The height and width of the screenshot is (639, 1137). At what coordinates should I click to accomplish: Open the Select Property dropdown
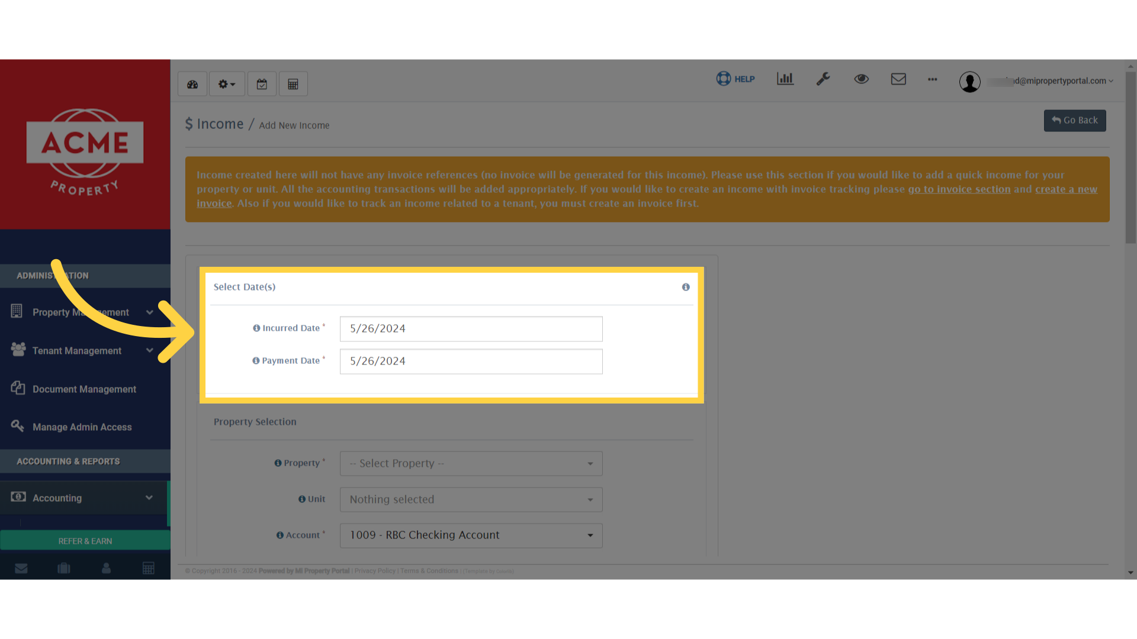[471, 464]
